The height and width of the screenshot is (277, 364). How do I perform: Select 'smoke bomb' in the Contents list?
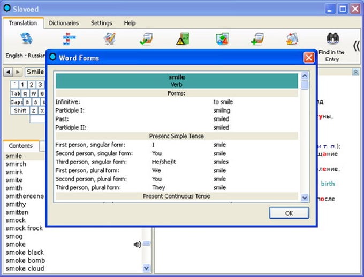(x=25, y=260)
